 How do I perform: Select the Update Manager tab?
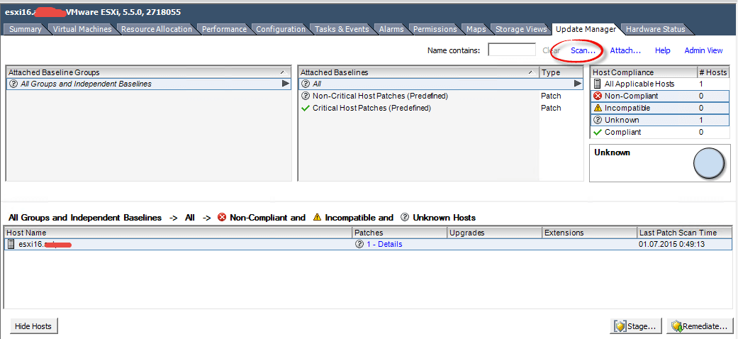[586, 29]
